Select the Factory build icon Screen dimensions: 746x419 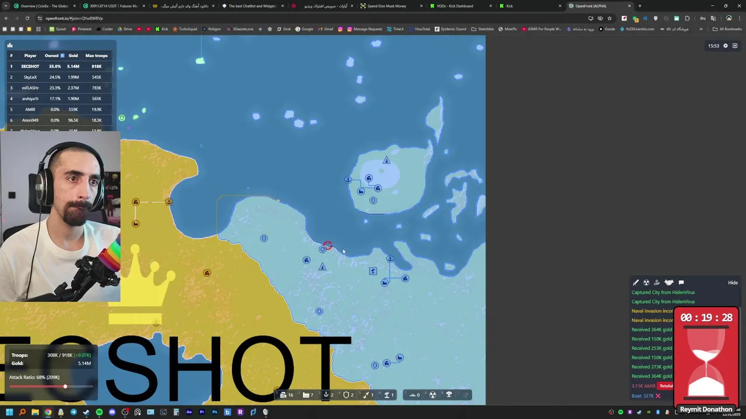305,395
